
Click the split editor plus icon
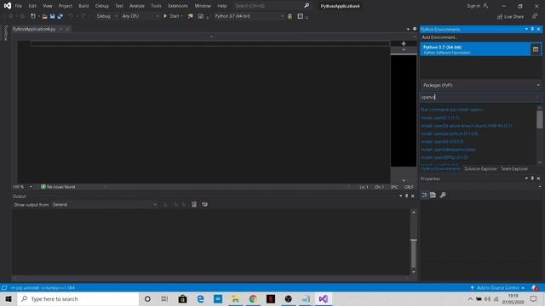pyautogui.click(x=404, y=43)
